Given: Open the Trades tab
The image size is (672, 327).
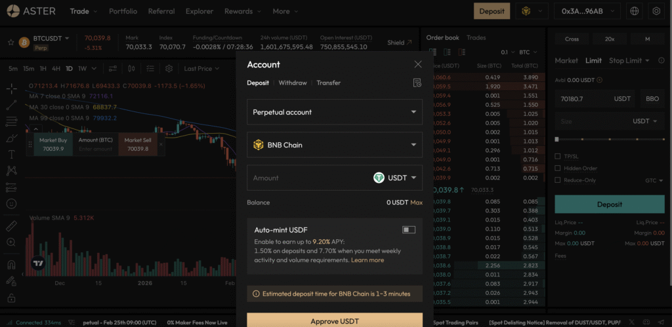Looking at the screenshot, I should tap(476, 37).
